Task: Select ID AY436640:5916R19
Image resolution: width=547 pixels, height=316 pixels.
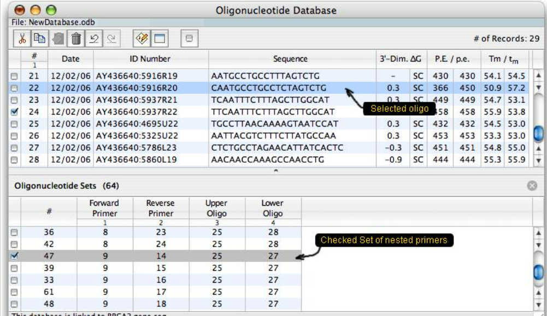Action: (x=137, y=76)
